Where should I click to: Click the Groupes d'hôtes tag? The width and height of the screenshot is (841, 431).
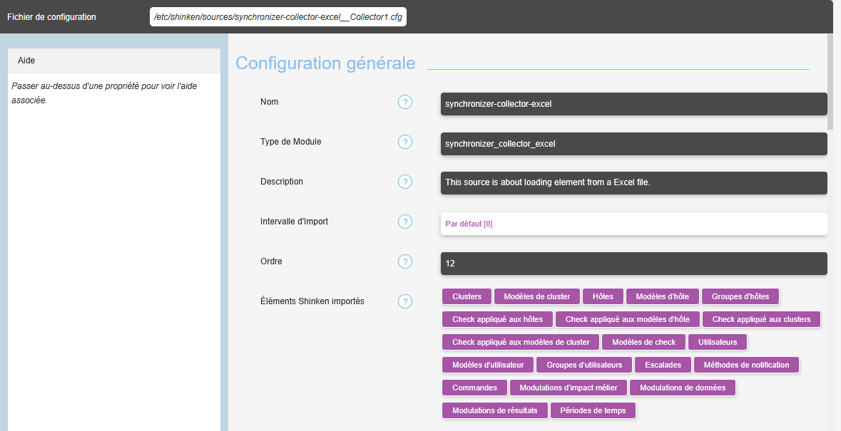740,296
